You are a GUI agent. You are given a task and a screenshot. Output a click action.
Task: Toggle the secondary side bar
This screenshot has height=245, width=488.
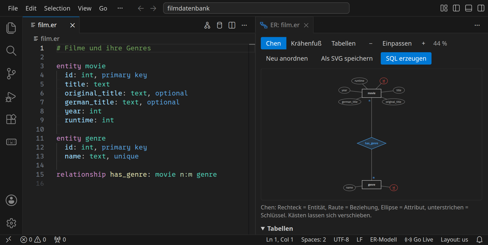pos(481,8)
